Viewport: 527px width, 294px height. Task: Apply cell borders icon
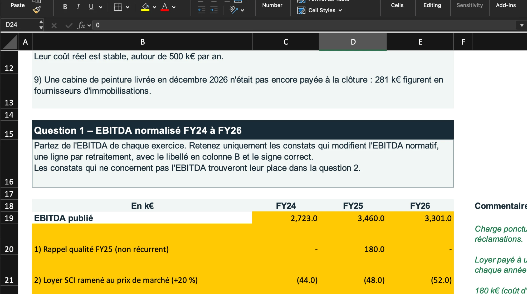118,7
